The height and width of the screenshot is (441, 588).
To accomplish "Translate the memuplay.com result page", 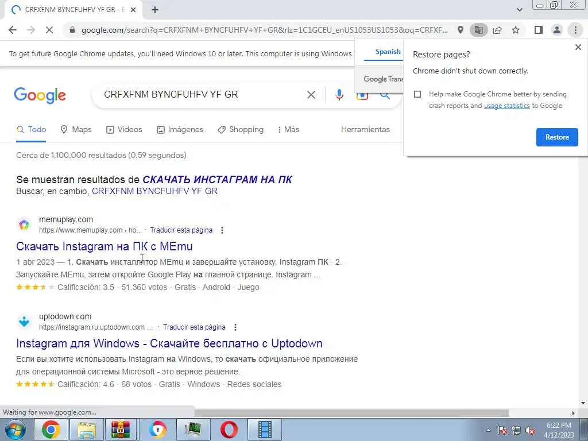I will click(x=181, y=230).
